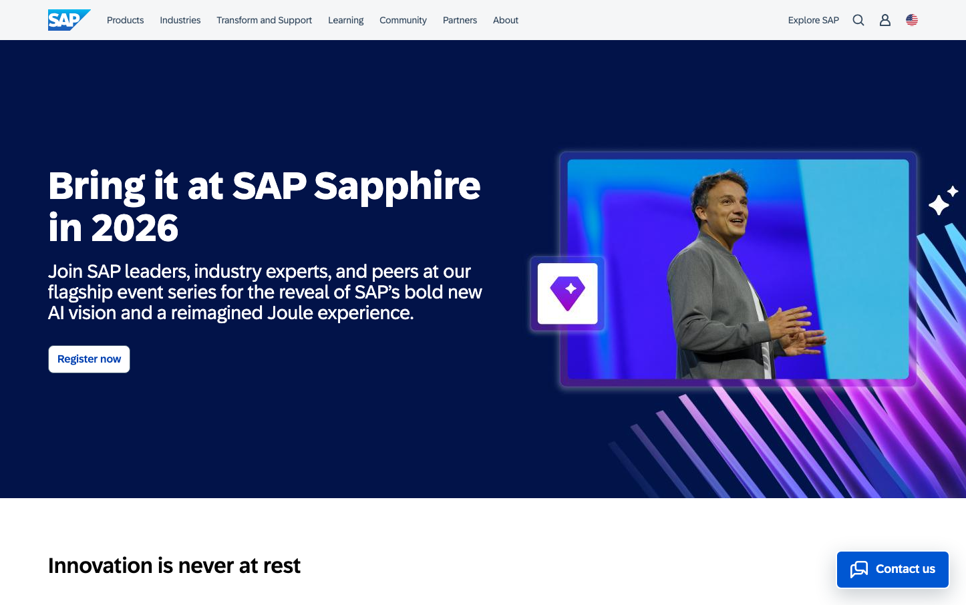
Task: Open the About menu item
Action: (x=505, y=20)
